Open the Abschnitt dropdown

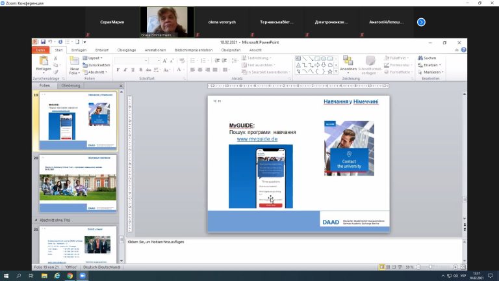coord(96,72)
